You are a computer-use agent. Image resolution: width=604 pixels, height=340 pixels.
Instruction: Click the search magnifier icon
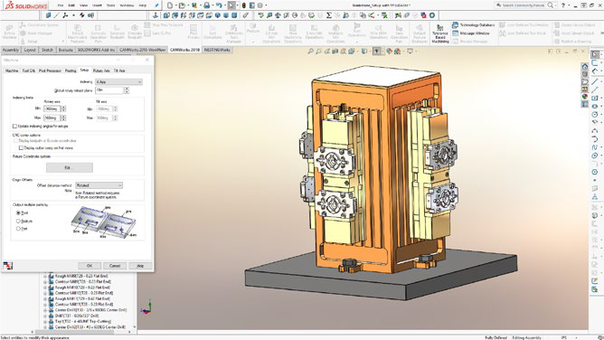551,5
